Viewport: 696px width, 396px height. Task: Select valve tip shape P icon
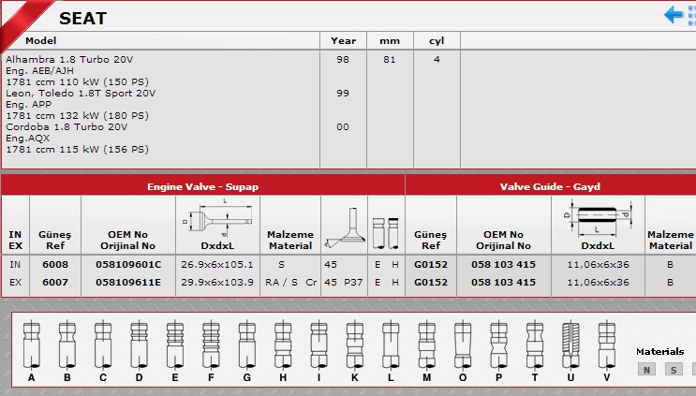[x=498, y=345]
